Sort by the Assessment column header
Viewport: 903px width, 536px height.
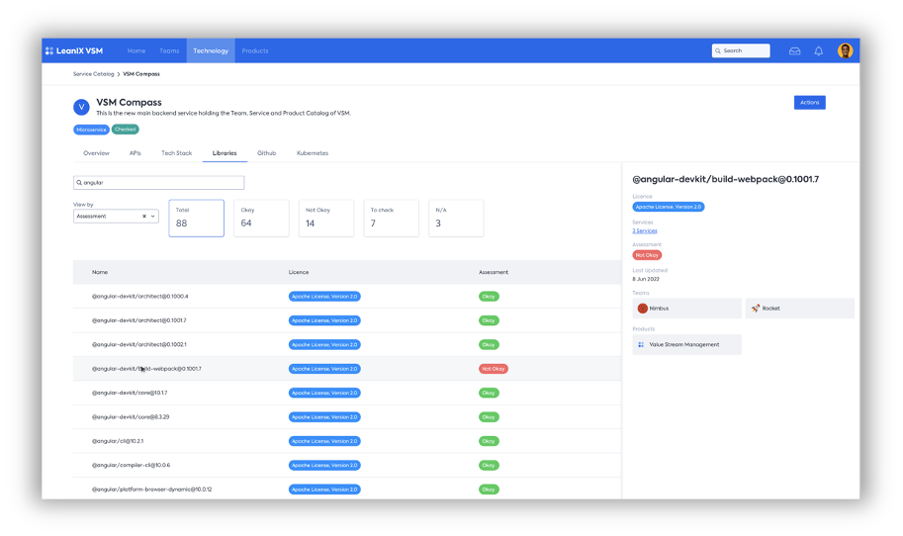pos(494,272)
